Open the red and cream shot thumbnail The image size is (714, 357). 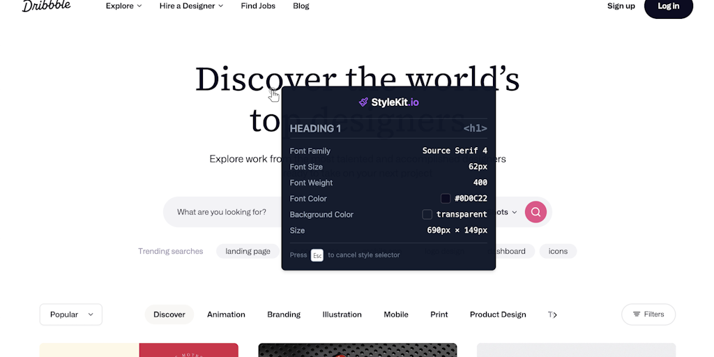pyautogui.click(x=139, y=350)
